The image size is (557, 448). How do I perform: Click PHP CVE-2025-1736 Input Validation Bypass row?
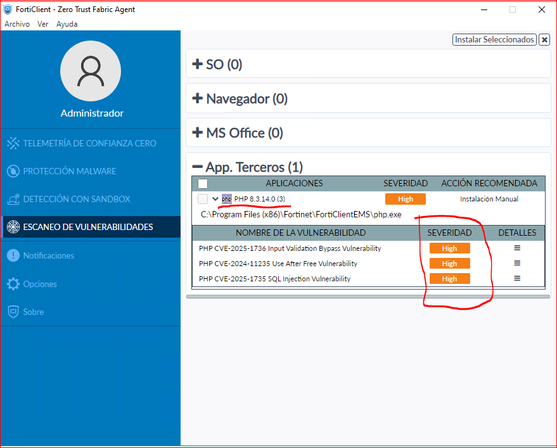click(x=290, y=248)
